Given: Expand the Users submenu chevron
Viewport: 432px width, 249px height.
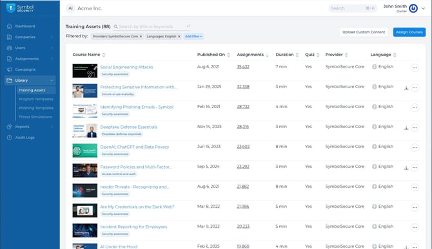Looking at the screenshot, I should click(x=52, y=48).
